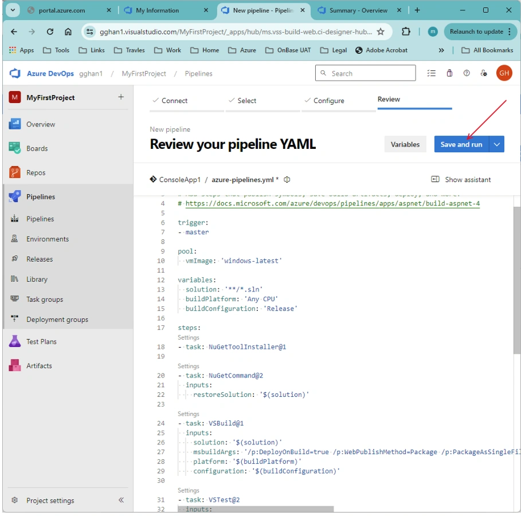Click the Azure DevOps Search field
521x516 pixels.
tap(366, 73)
